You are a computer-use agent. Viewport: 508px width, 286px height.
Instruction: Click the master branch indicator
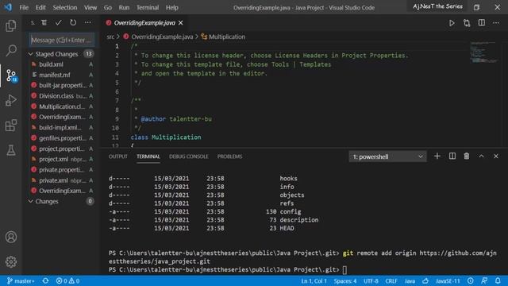click(x=21, y=280)
